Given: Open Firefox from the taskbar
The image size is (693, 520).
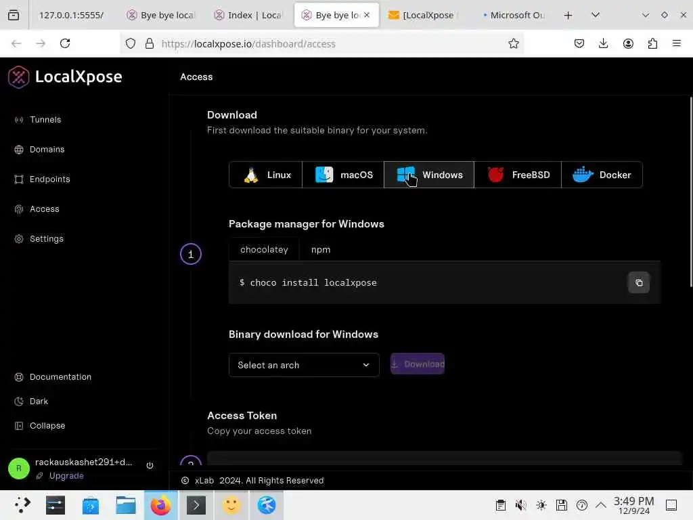Looking at the screenshot, I should (x=161, y=505).
